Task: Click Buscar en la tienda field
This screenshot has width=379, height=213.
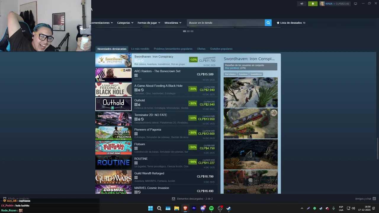Action: pyautogui.click(x=226, y=23)
